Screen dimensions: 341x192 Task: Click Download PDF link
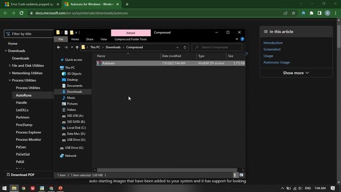coord(20,175)
